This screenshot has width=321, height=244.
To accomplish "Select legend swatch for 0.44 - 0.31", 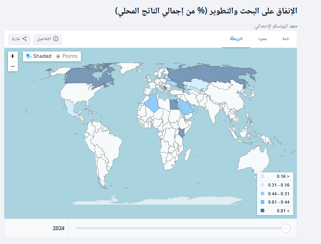I will pos(262,194).
